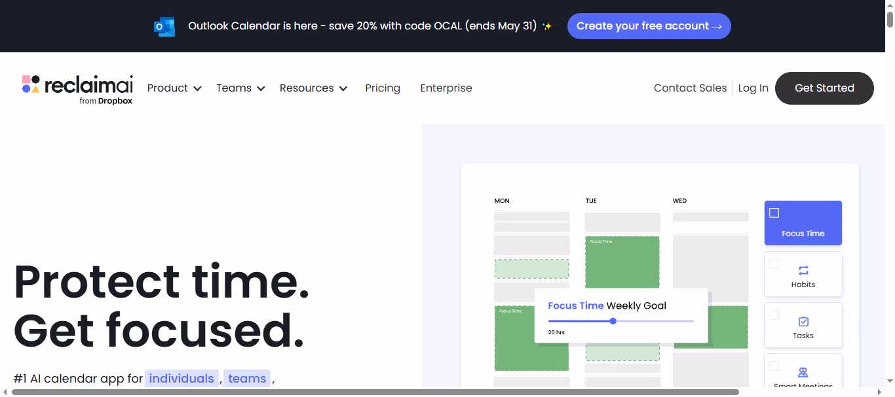Go to the Pricing page
This screenshot has width=895, height=397.
click(383, 88)
